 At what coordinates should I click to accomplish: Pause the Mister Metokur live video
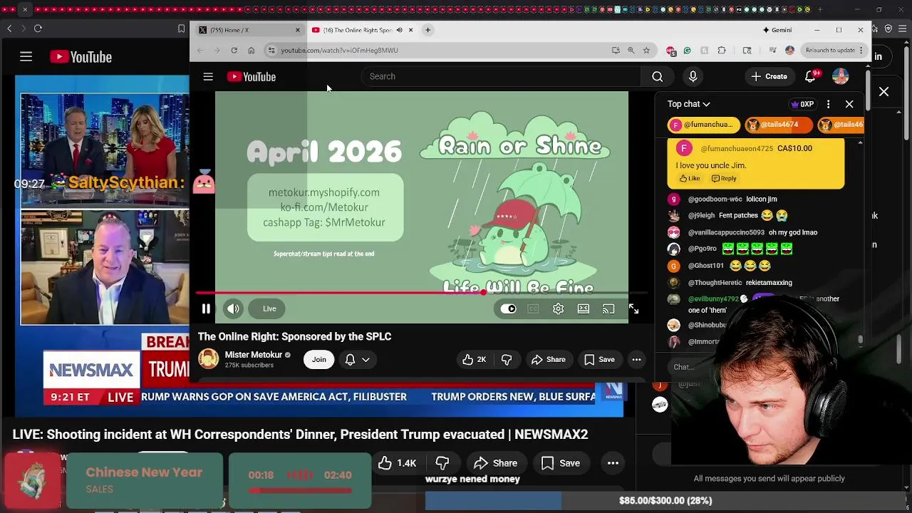point(206,309)
